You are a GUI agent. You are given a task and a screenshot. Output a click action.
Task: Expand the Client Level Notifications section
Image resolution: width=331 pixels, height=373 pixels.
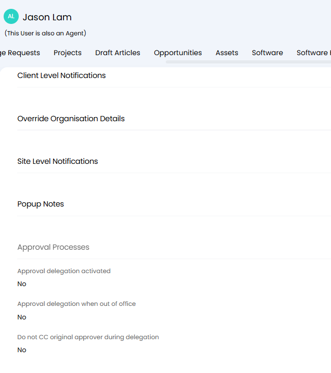(x=61, y=75)
